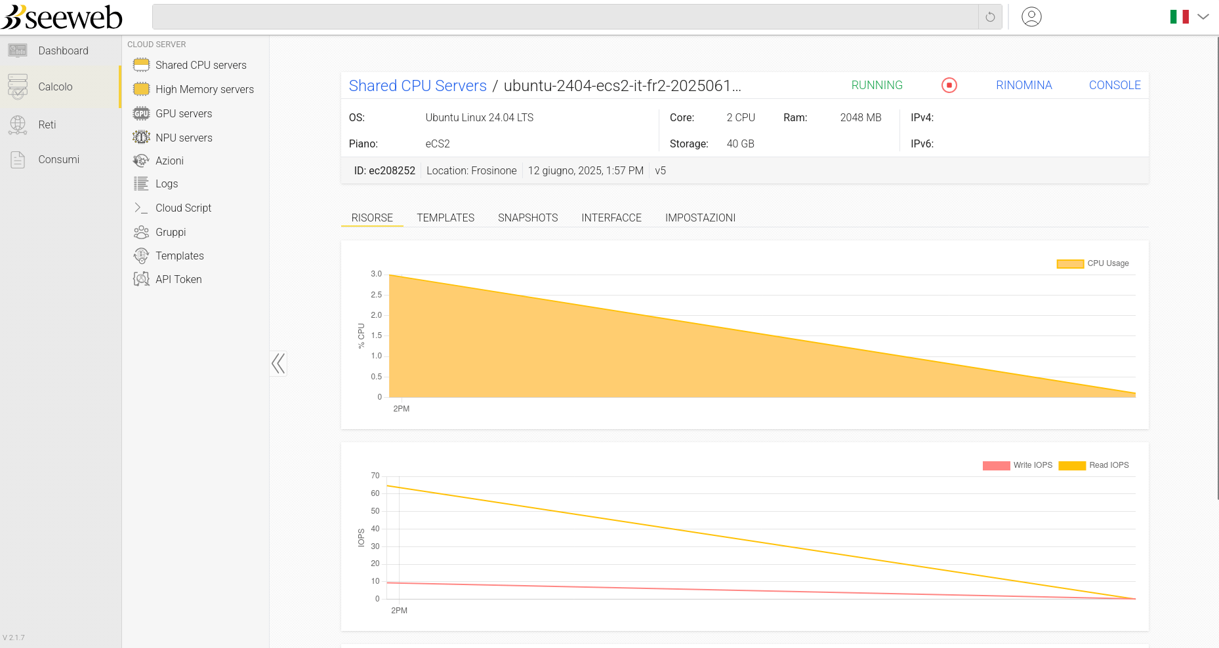Toggle the CPU Usage legend swatch

[x=1070, y=263]
